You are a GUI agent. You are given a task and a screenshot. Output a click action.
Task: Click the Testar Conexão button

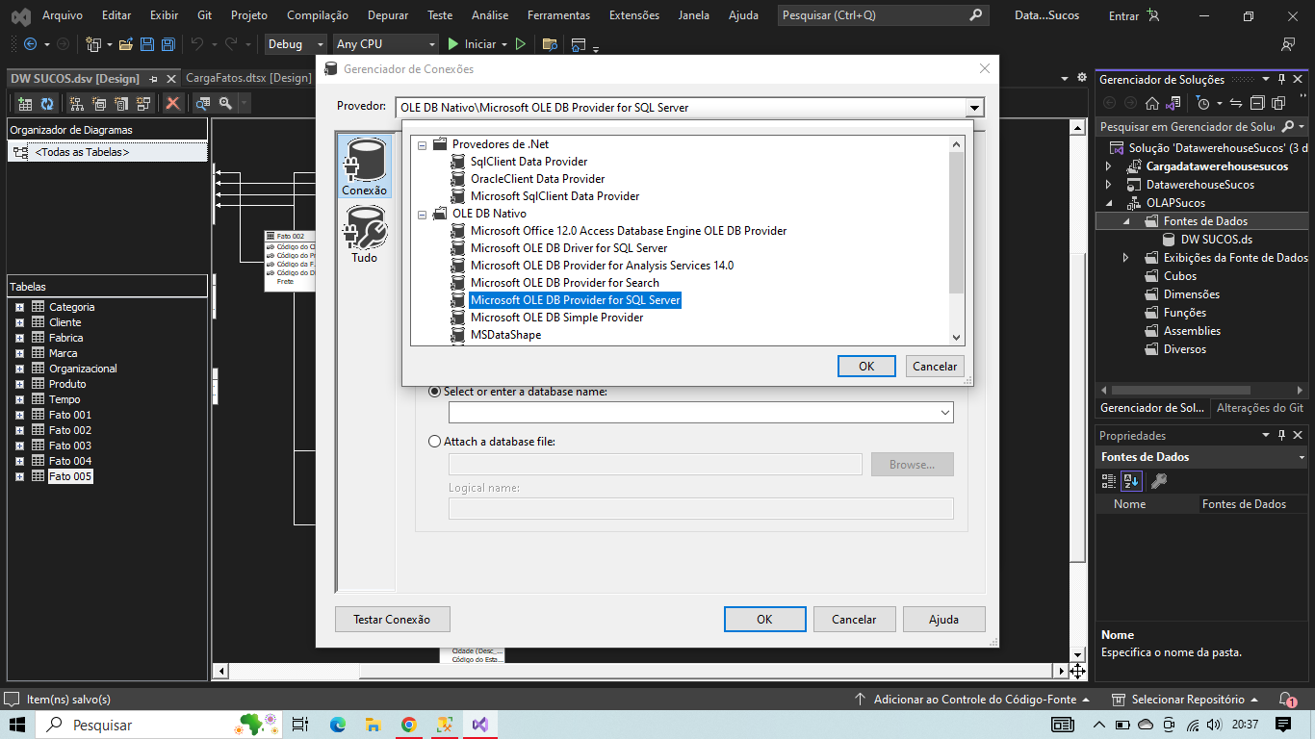[x=392, y=620]
